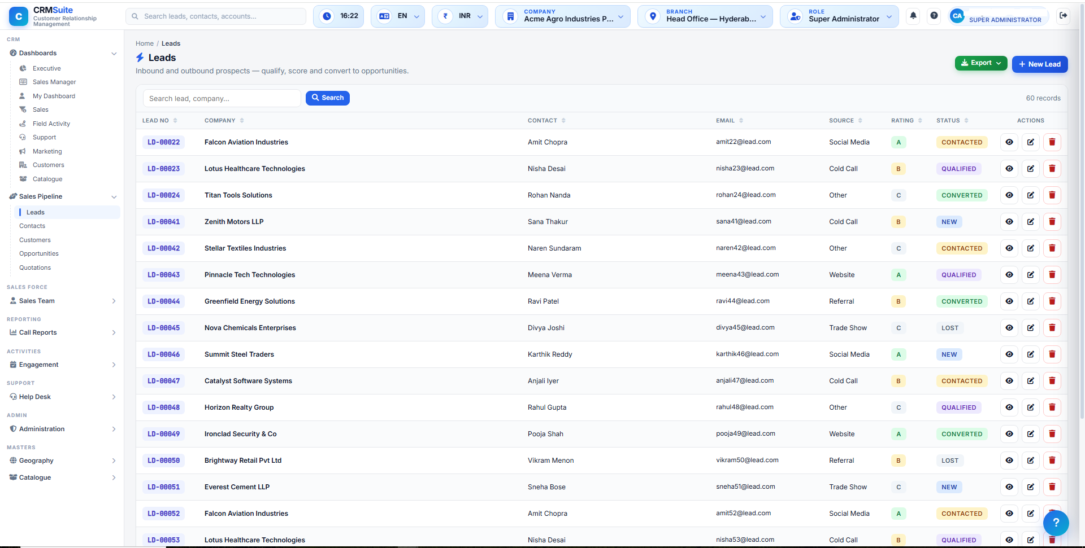The height and width of the screenshot is (548, 1085).
Task: Sort by the Rating column header
Action: click(906, 121)
